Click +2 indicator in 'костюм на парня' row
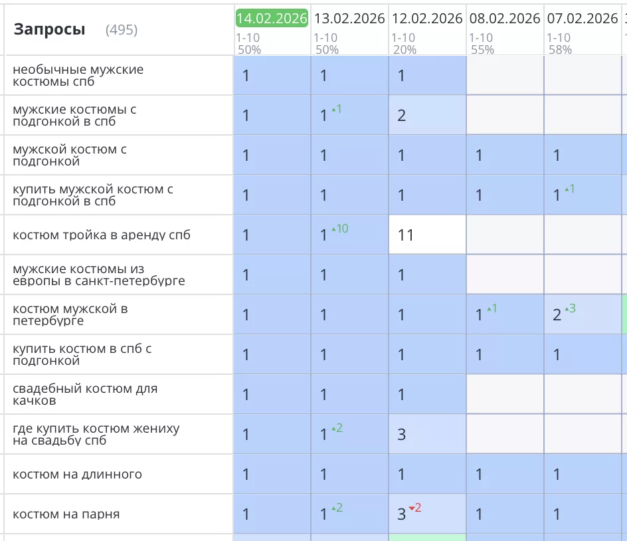The width and height of the screenshot is (627, 541). click(x=337, y=508)
